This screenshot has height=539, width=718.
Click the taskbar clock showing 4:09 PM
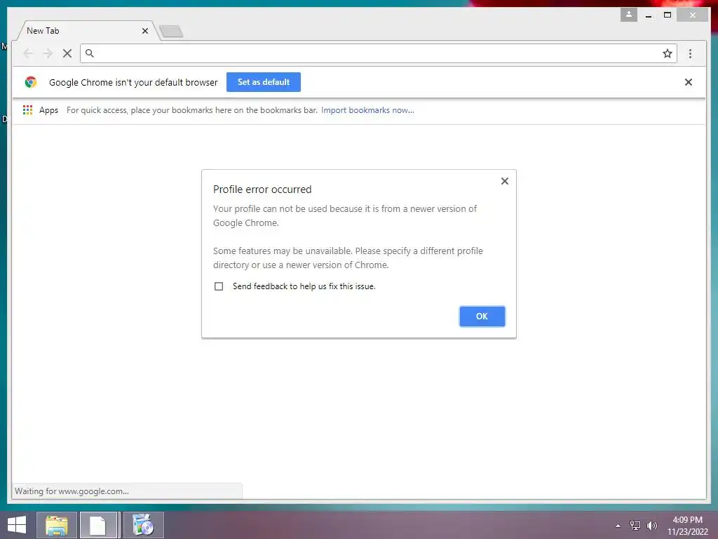click(687, 526)
